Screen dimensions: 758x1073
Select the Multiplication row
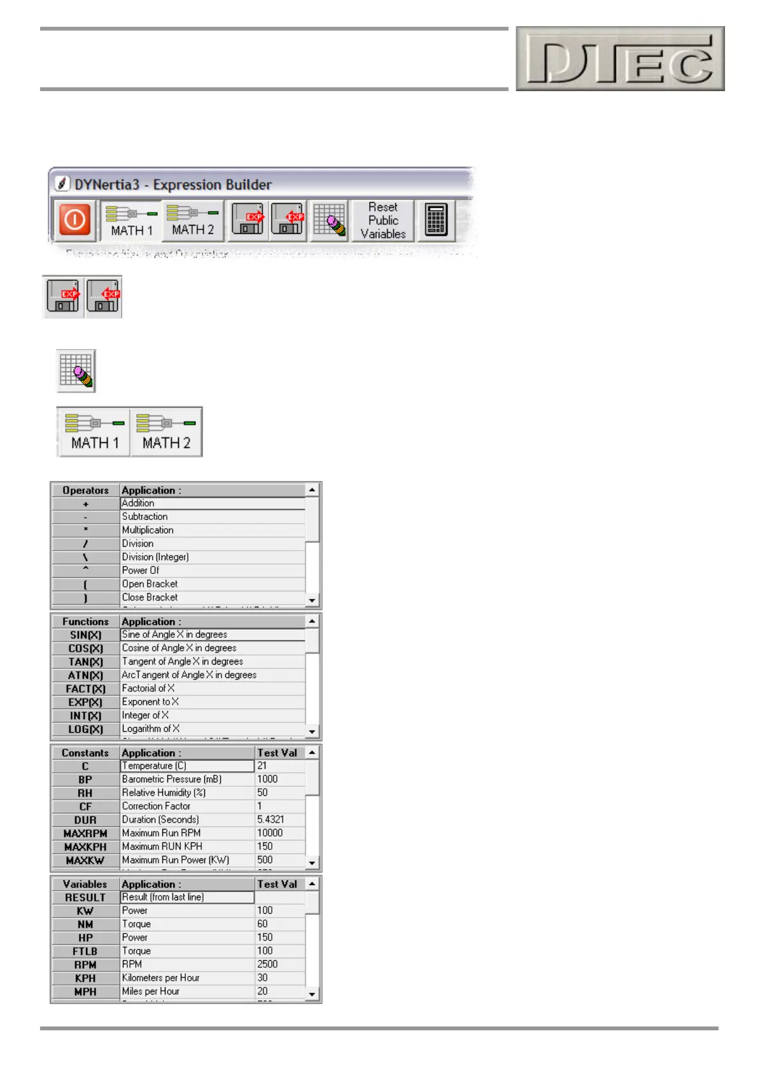pos(179,530)
